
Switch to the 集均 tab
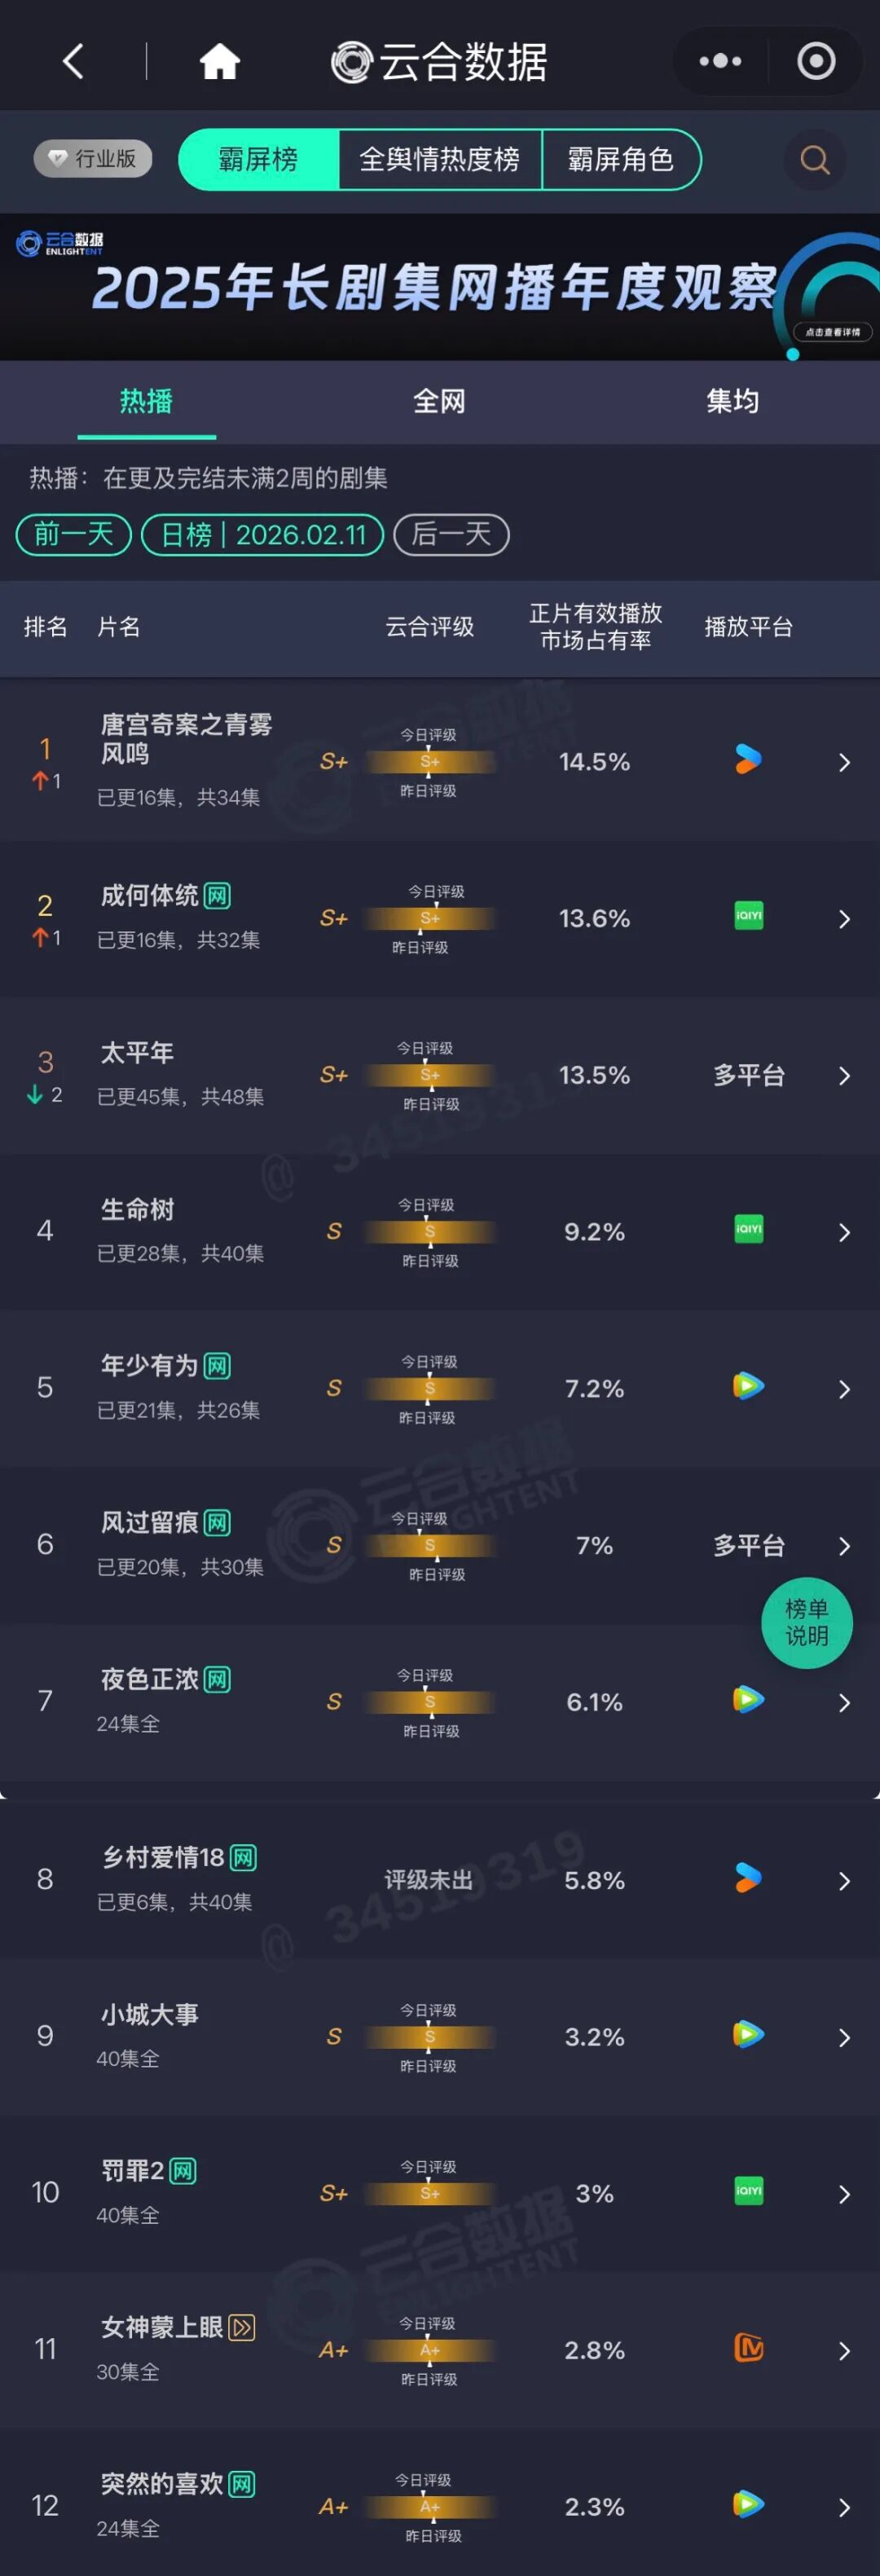click(732, 402)
